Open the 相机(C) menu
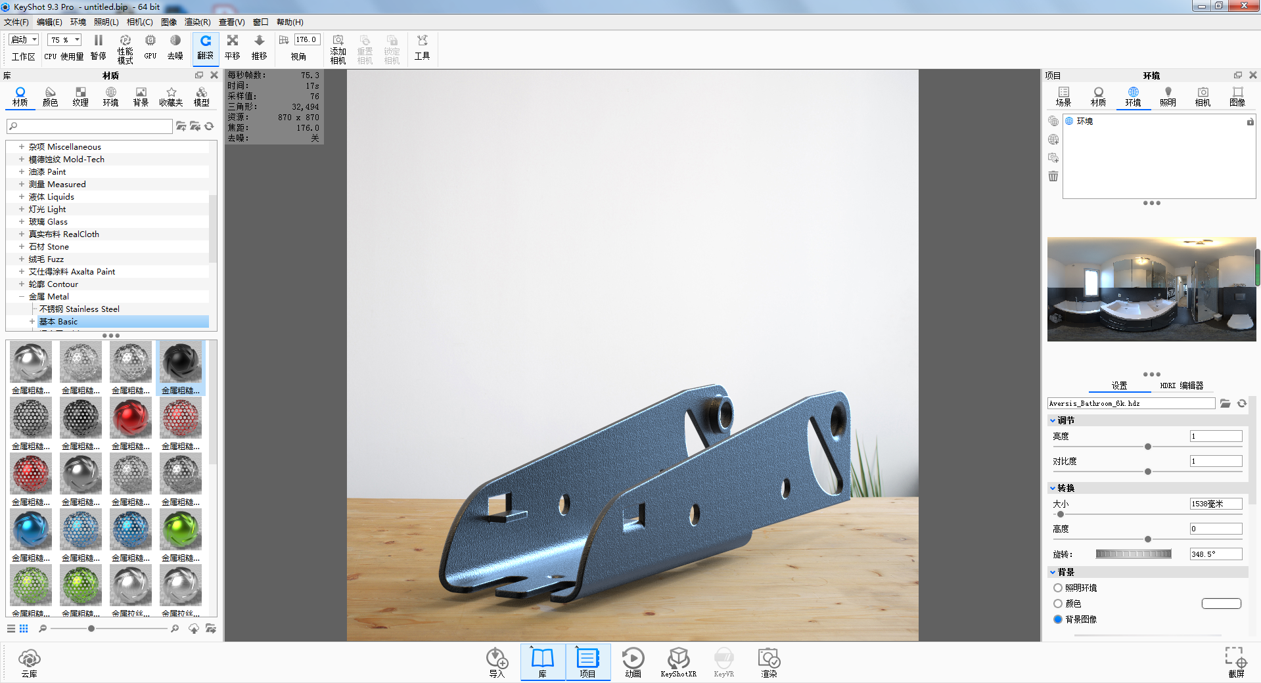Image resolution: width=1261 pixels, height=683 pixels. (x=140, y=22)
